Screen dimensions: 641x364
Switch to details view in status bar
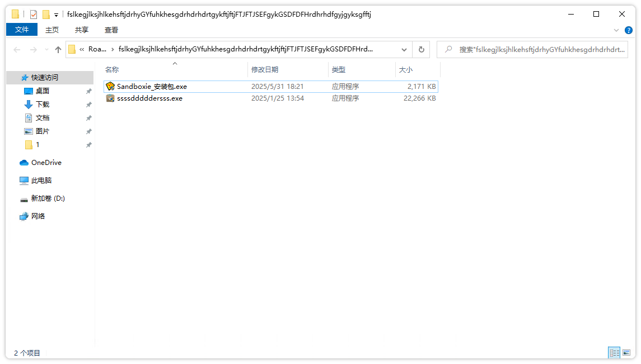pos(615,353)
